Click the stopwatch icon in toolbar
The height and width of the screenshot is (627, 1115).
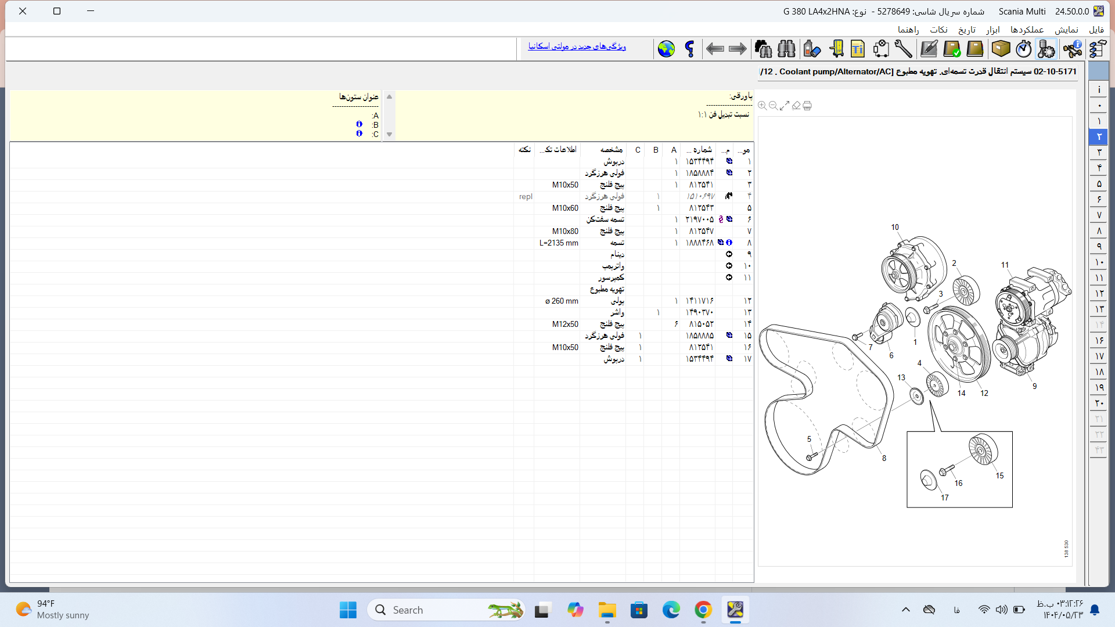1024,49
